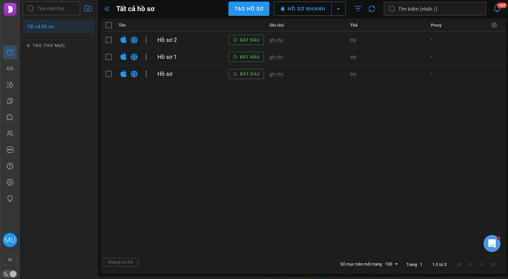
Task: Focus the folder search field
Action: [x=51, y=8]
